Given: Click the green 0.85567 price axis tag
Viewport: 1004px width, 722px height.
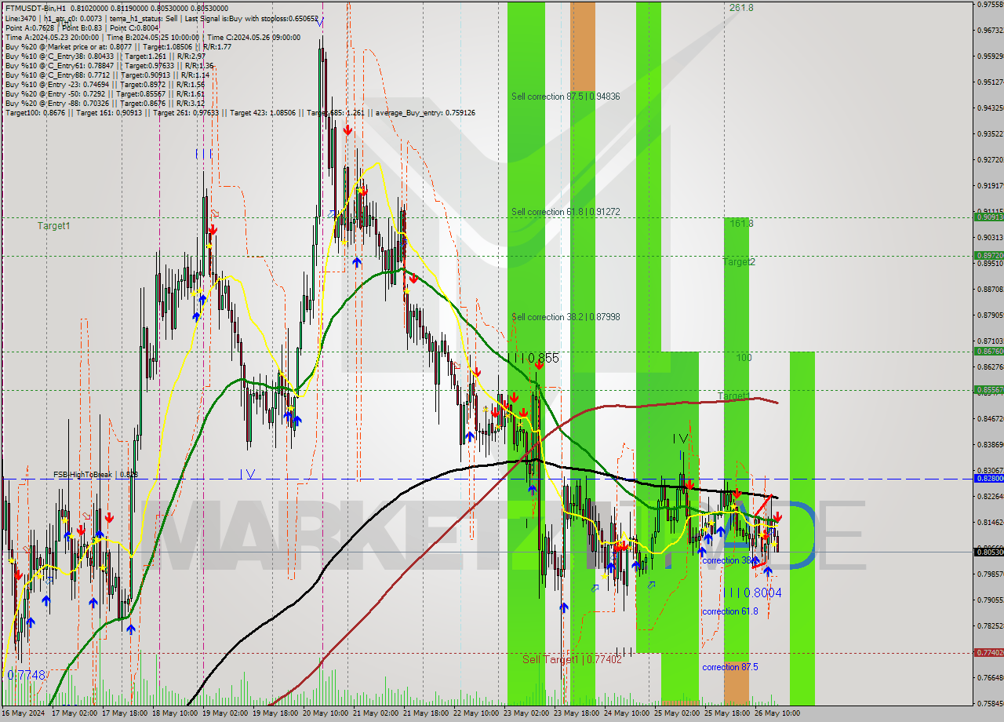Looking at the screenshot, I should click(x=988, y=389).
